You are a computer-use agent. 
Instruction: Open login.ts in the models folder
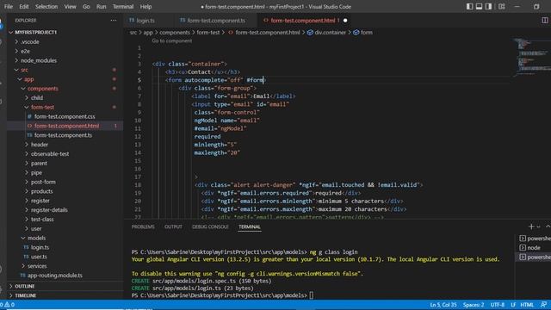40,247
